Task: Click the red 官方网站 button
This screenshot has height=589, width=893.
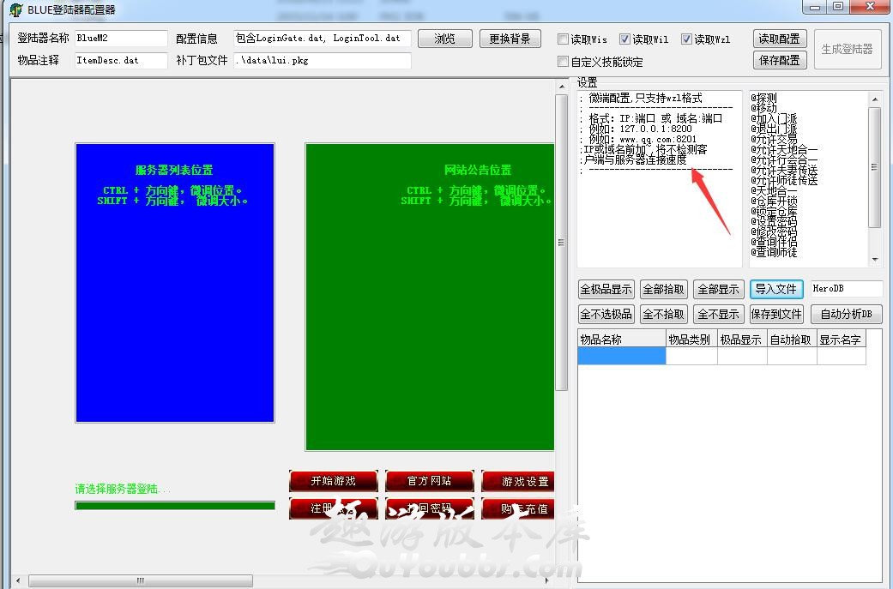Action: [x=429, y=481]
